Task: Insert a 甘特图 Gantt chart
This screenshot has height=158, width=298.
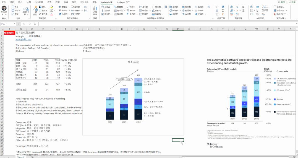Action: tap(76, 14)
